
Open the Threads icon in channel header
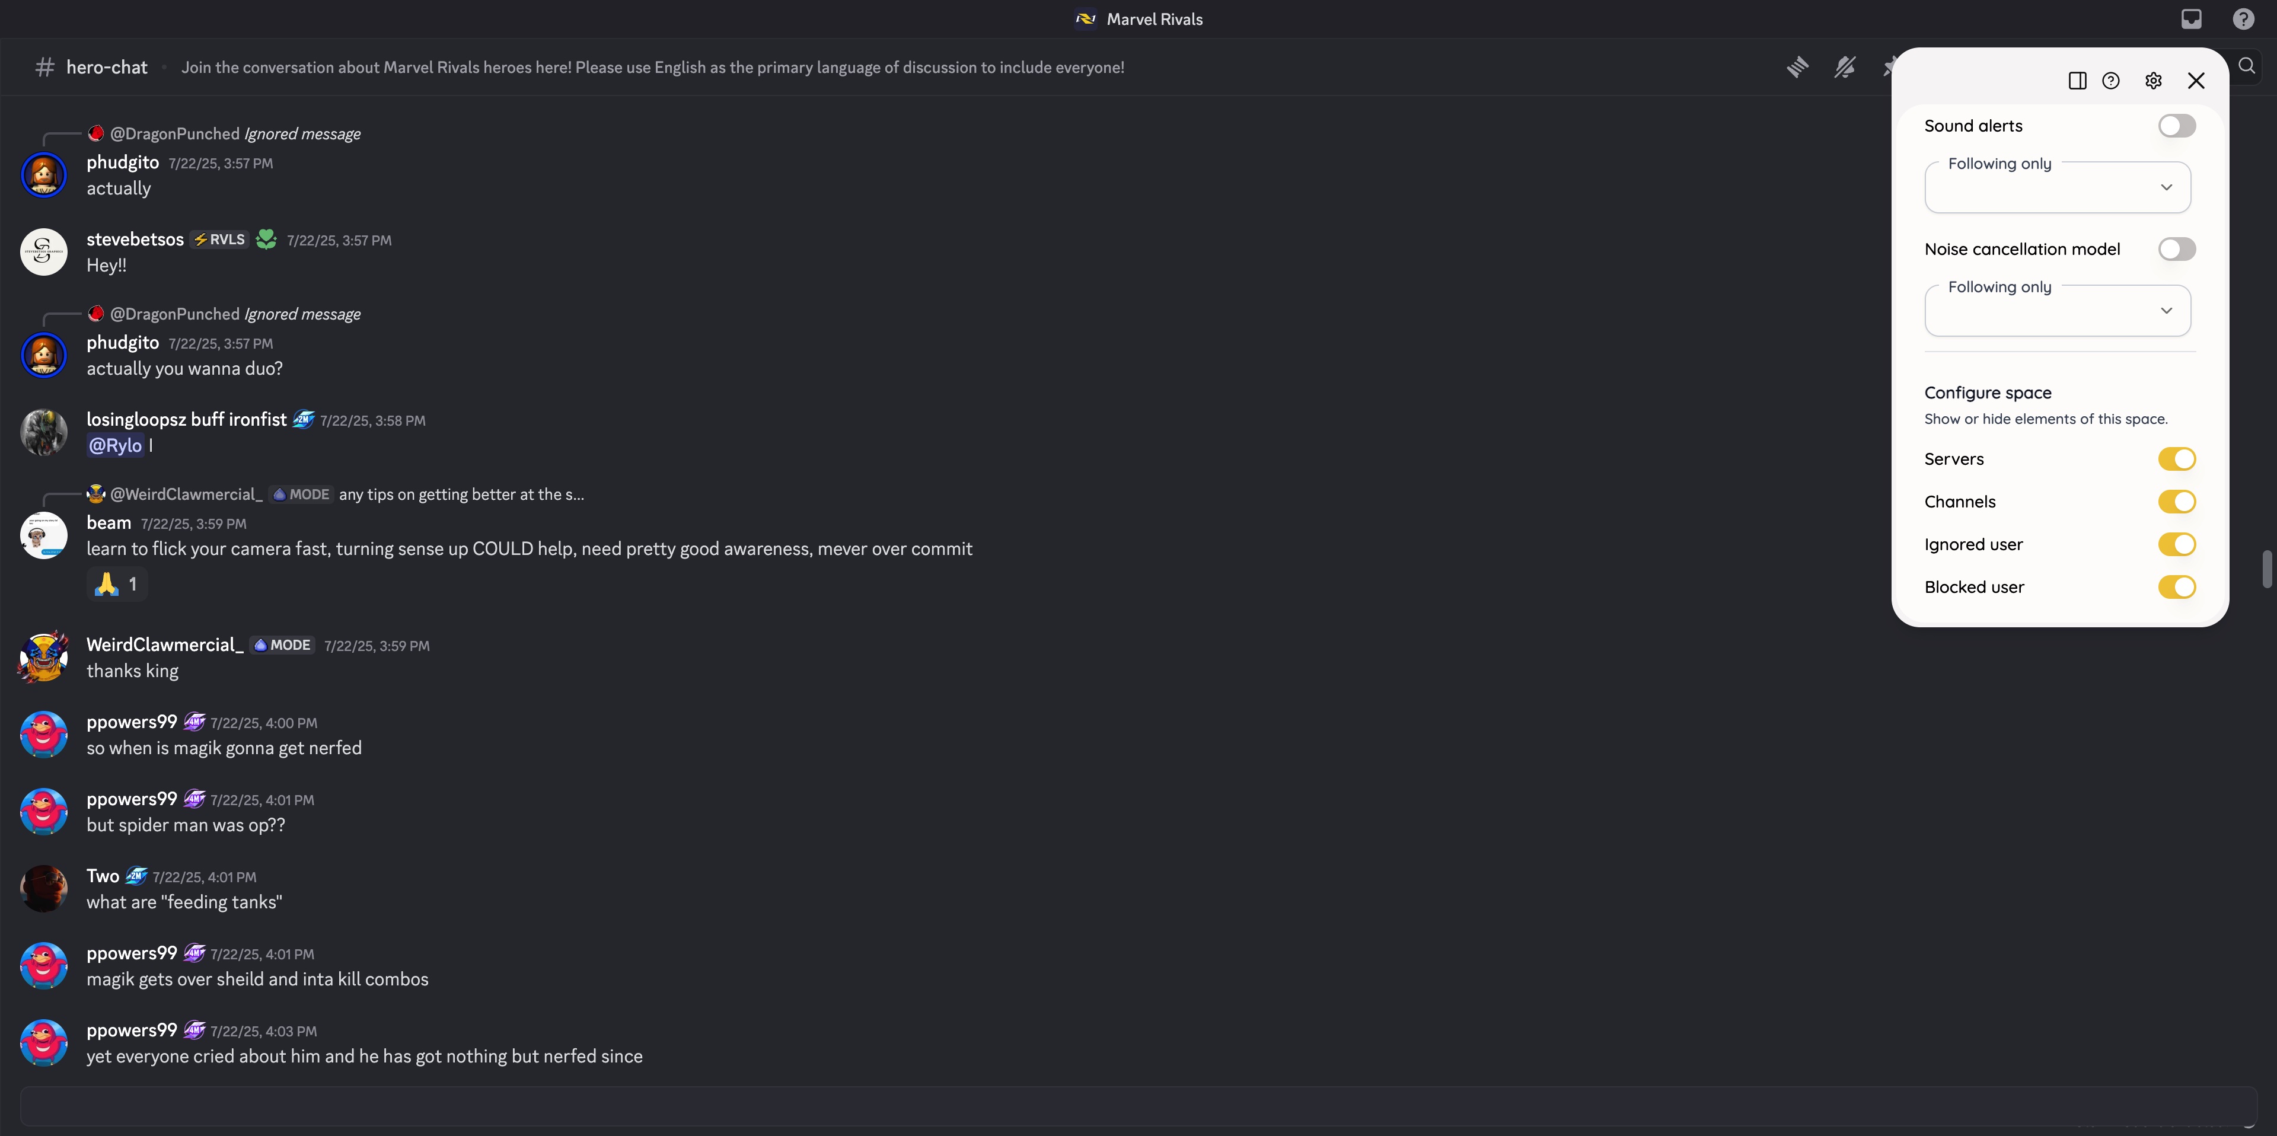[x=1797, y=67]
